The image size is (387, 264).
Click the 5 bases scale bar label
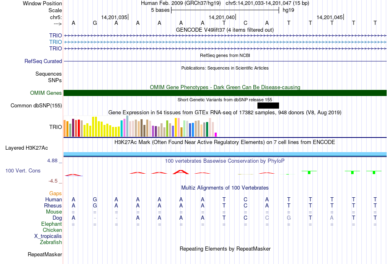pyautogui.click(x=161, y=10)
